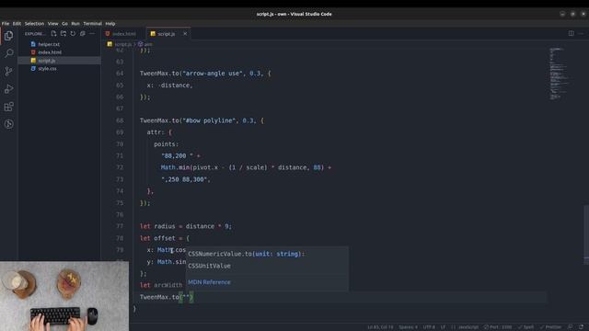Open the Run and Debug view
The image size is (589, 331).
point(8,89)
